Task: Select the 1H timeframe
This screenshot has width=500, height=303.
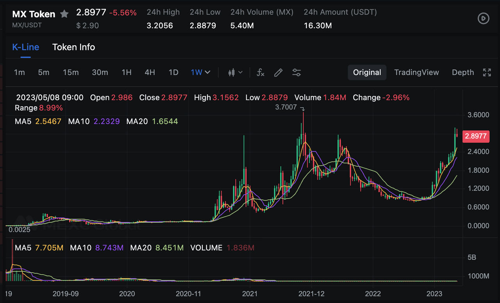Action: 127,72
